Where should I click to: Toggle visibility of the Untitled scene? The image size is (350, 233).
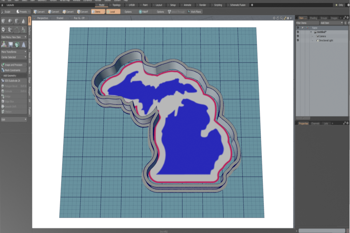click(298, 32)
